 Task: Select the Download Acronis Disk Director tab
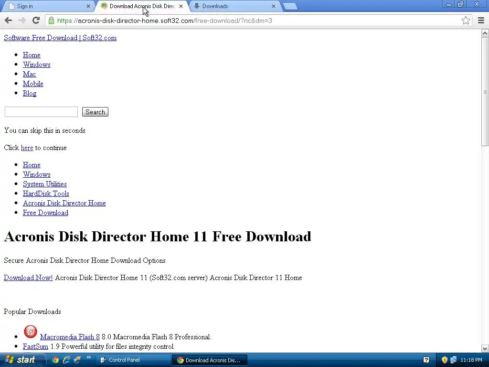(x=142, y=6)
